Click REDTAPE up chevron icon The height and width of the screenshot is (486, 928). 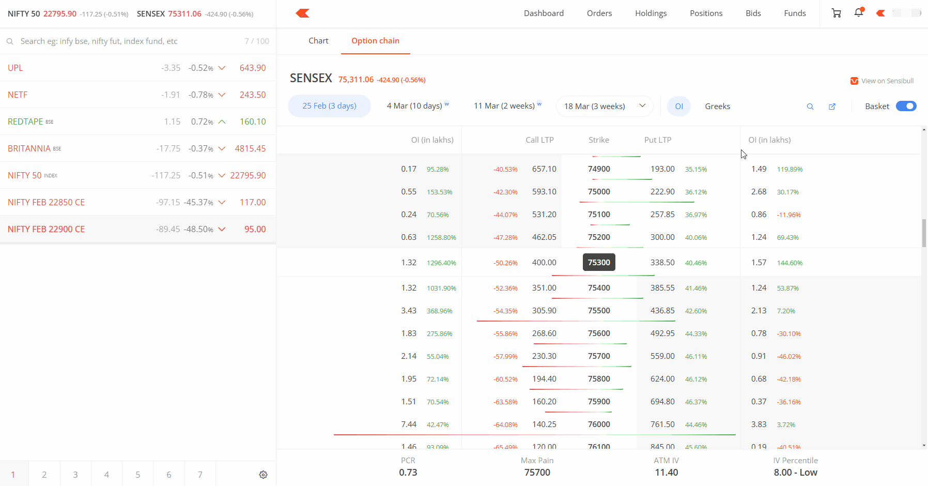(x=222, y=121)
